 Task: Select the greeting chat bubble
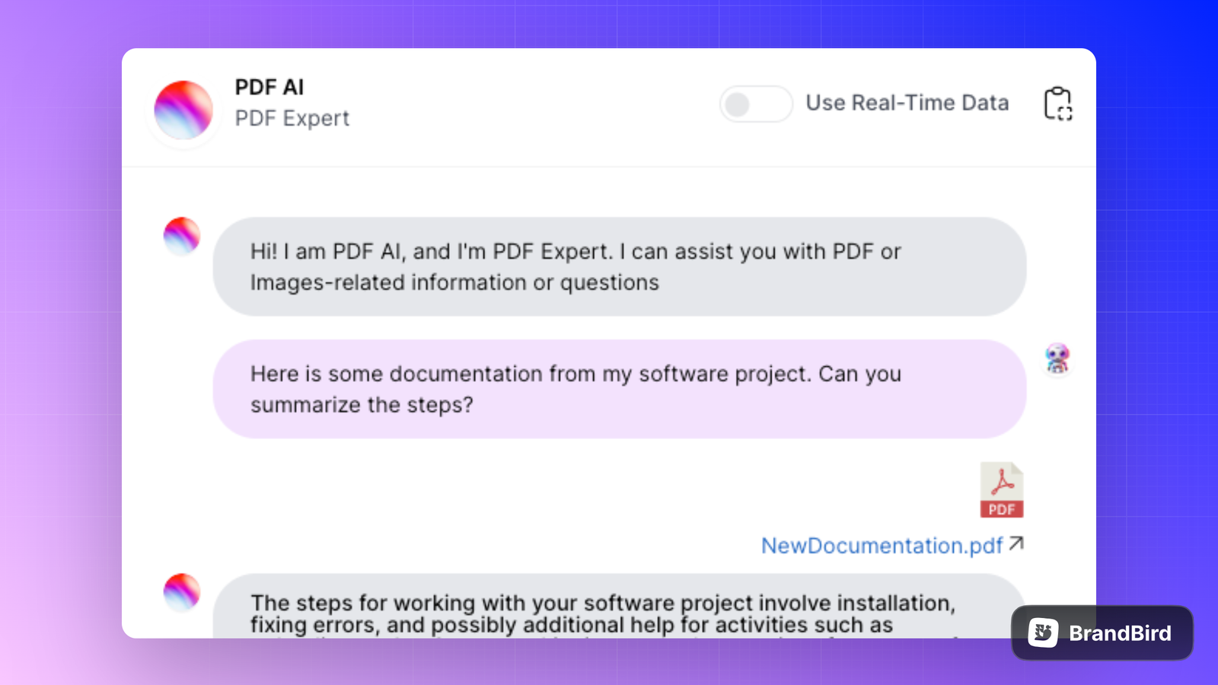pyautogui.click(x=620, y=266)
